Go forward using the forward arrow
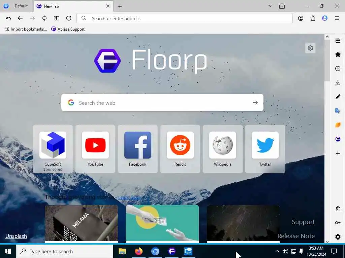The height and width of the screenshot is (258, 345). pyautogui.click(x=32, y=18)
